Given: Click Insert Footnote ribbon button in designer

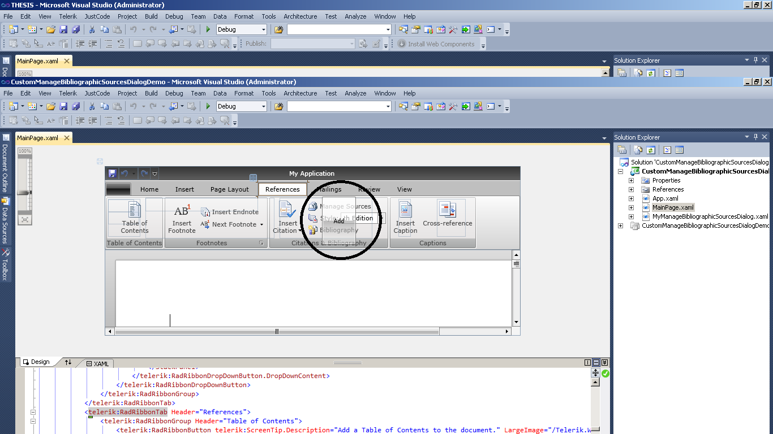Looking at the screenshot, I should point(182,219).
